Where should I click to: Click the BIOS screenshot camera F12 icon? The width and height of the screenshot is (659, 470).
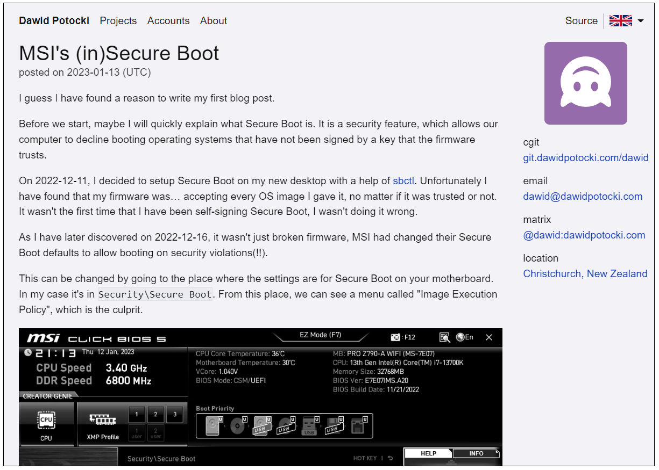click(x=396, y=337)
